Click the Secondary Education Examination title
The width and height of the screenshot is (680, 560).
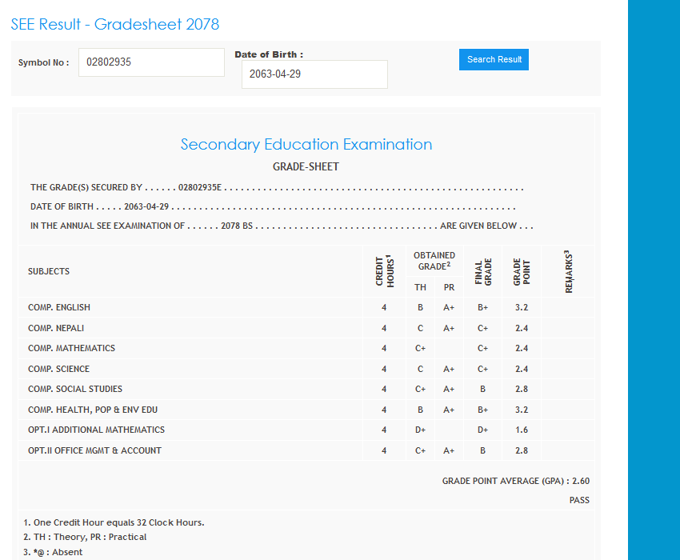(306, 145)
